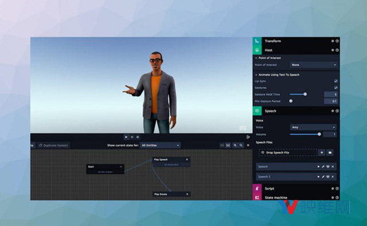Open the All Entities state dropdown

(x=161, y=145)
